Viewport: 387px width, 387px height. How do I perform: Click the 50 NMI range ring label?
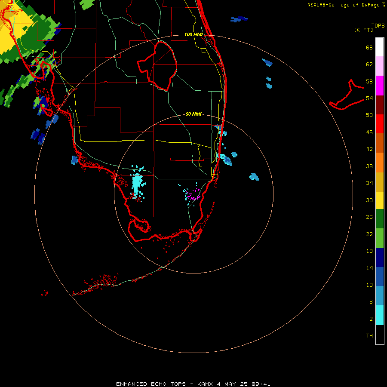tap(193, 114)
